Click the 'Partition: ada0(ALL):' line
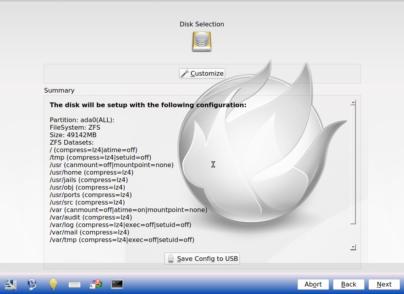 click(82, 120)
